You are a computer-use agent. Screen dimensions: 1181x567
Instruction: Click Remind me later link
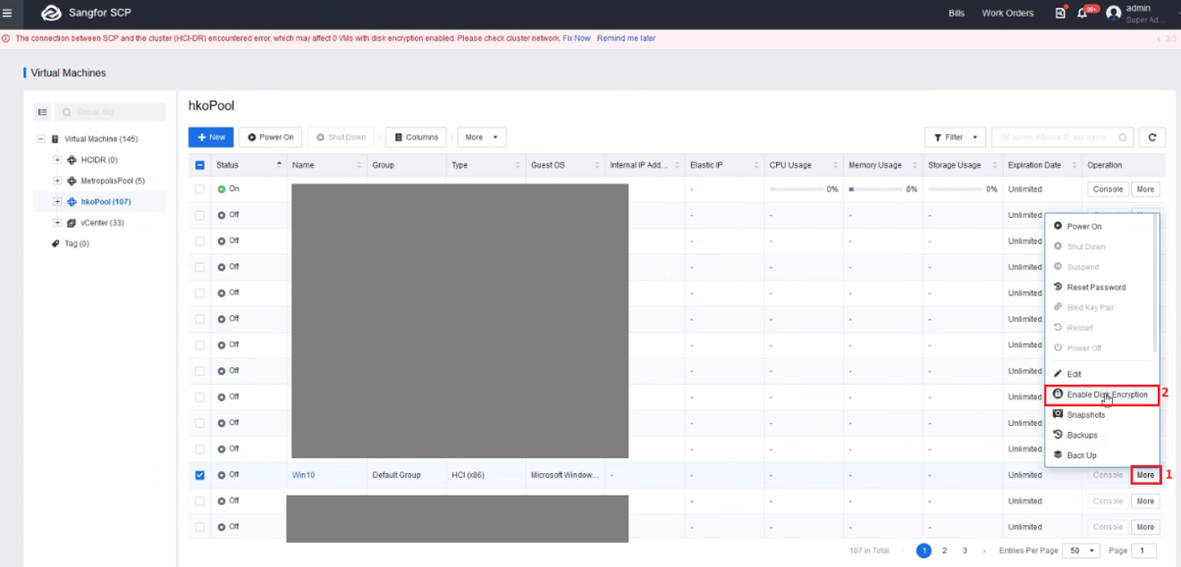click(x=626, y=38)
